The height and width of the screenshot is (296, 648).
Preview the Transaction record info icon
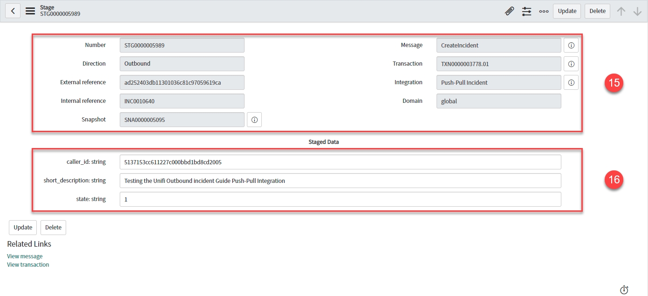pos(571,64)
